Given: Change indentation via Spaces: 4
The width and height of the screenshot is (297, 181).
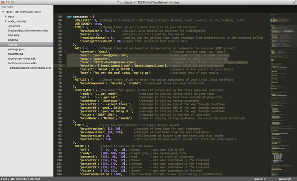Looking at the screenshot, I should pyautogui.click(x=260, y=179).
